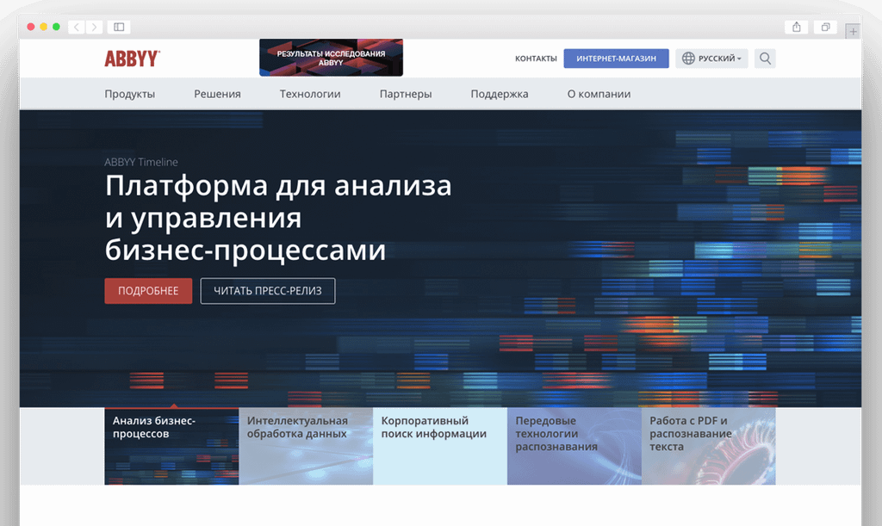Click the Контакты link
The width and height of the screenshot is (882, 526).
(536, 59)
